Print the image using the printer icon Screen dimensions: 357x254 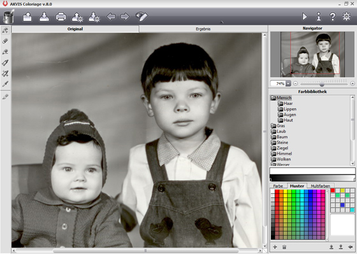(61, 17)
